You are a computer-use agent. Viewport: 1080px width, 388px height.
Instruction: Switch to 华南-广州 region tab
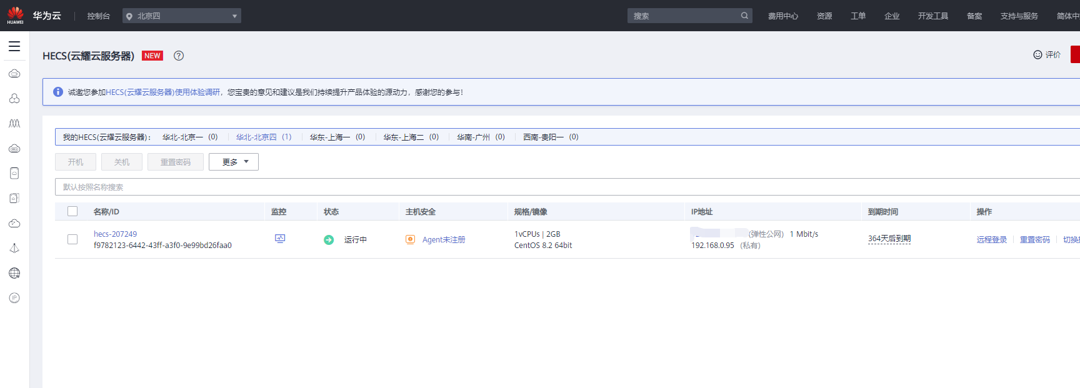pos(481,137)
